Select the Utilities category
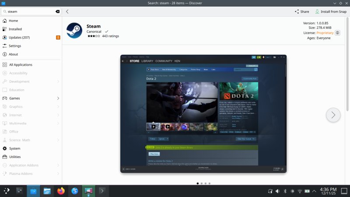Image resolution: width=350 pixels, height=197 pixels. [x=31, y=157]
